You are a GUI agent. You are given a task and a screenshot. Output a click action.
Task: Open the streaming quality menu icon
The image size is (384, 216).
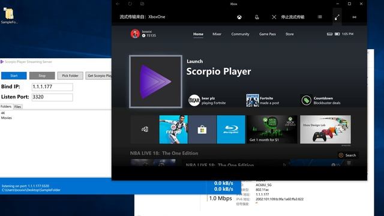click(x=320, y=17)
